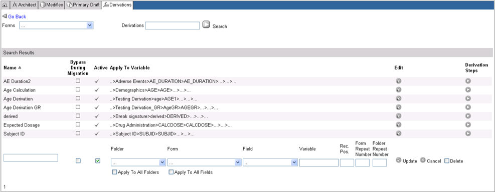Click the Cancel text button
The image size is (495, 192).
[434, 161]
